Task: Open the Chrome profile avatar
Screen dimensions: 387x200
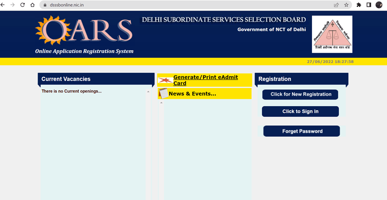Action: click(379, 5)
